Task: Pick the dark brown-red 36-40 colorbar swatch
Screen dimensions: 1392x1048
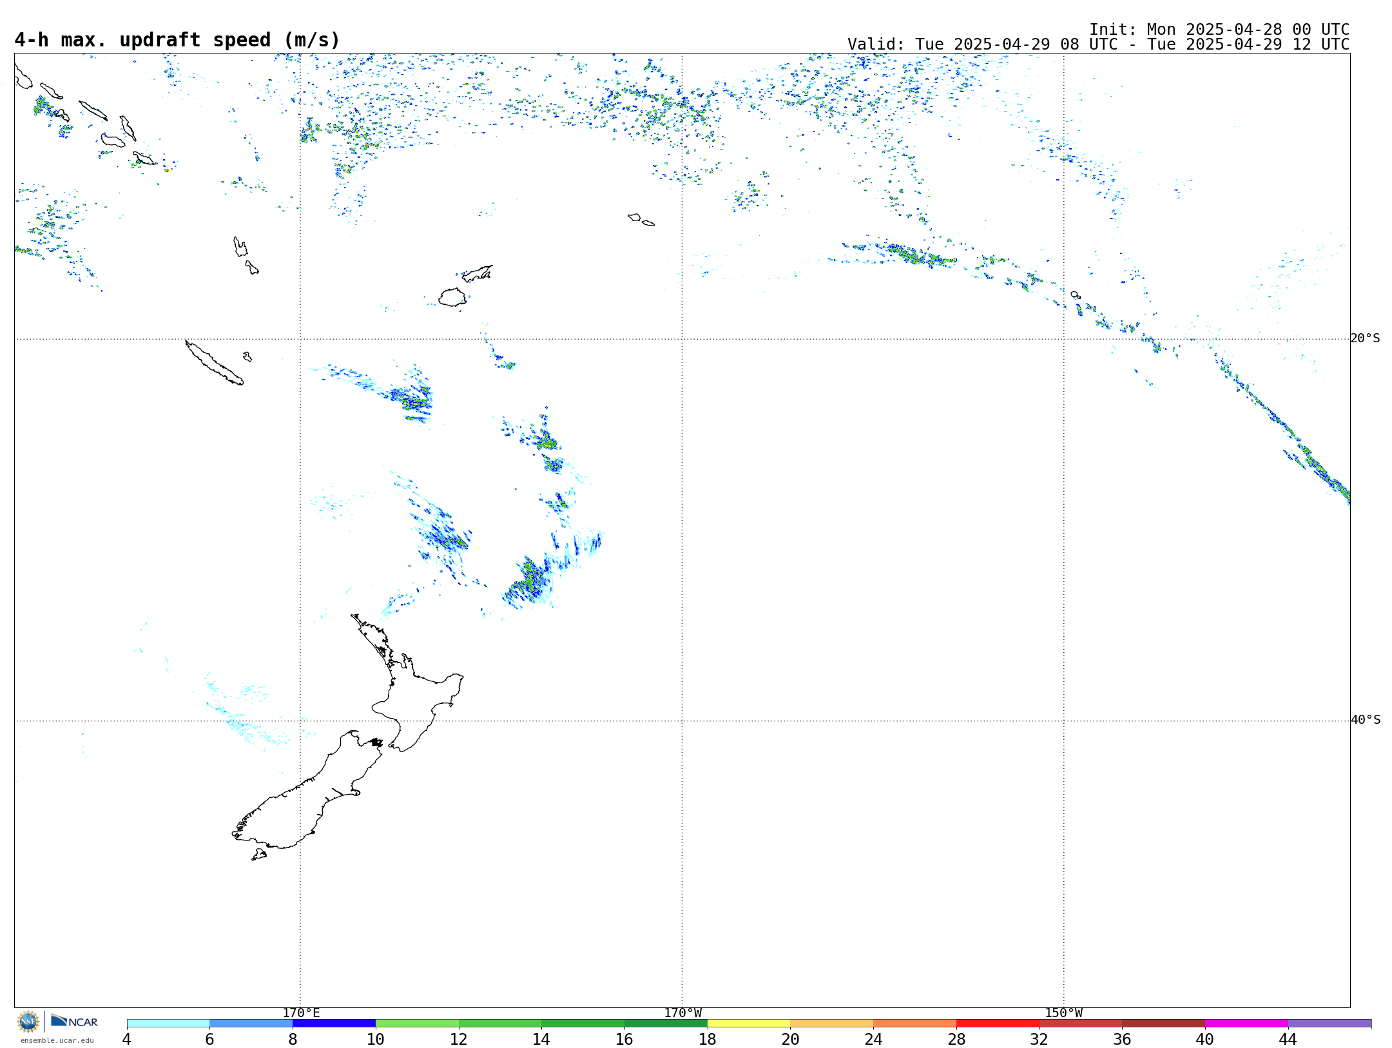Action: point(1164,1024)
